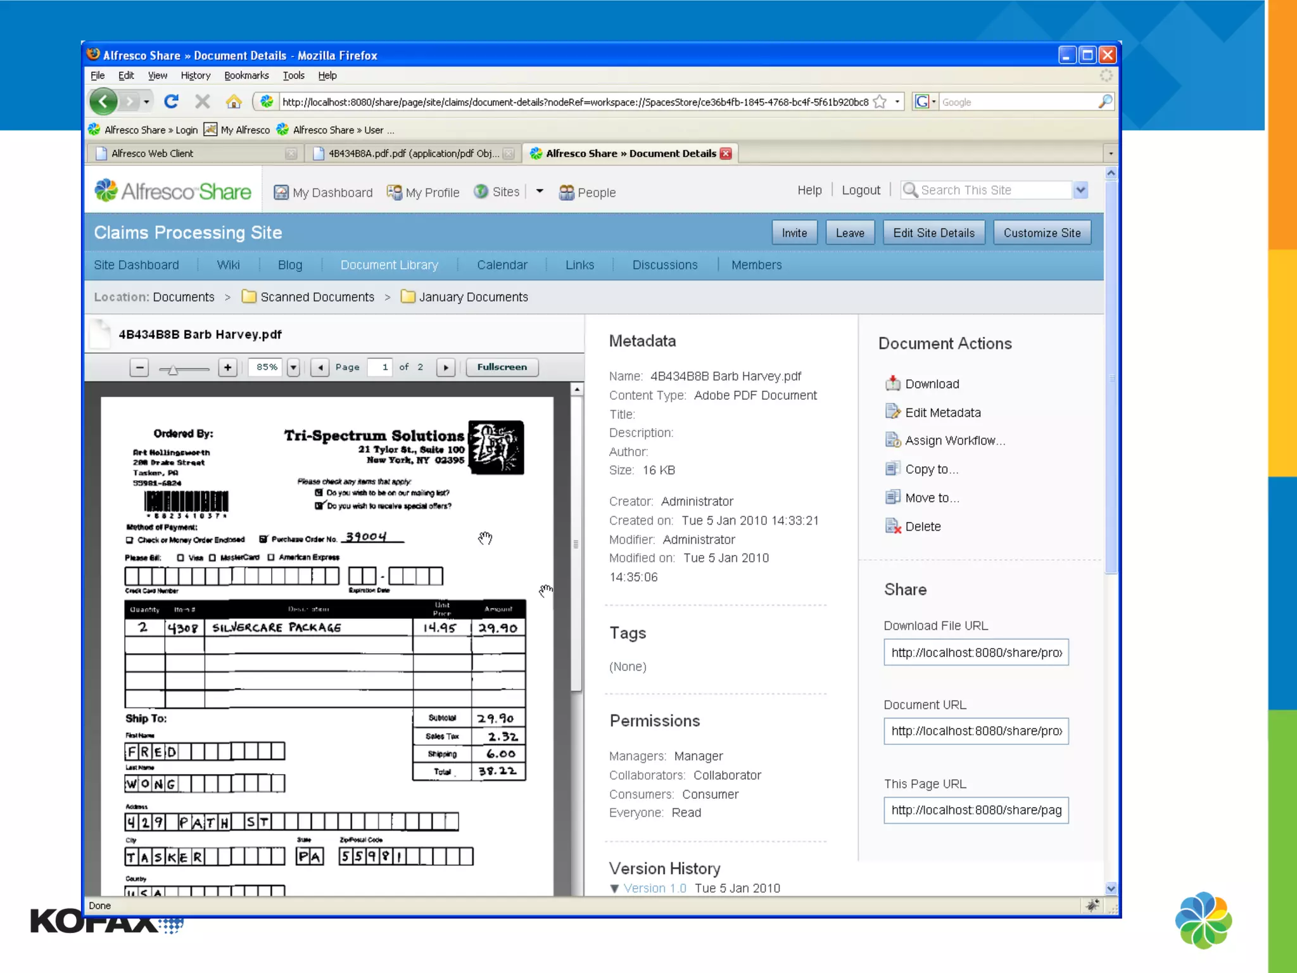1297x973 pixels.
Task: Click the Download action icon
Action: point(892,383)
